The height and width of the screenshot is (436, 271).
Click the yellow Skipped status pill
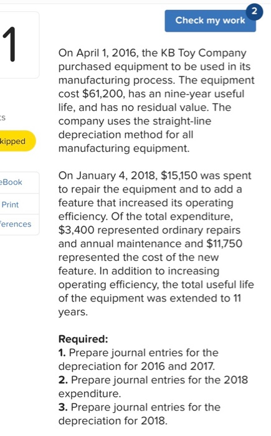(17, 141)
